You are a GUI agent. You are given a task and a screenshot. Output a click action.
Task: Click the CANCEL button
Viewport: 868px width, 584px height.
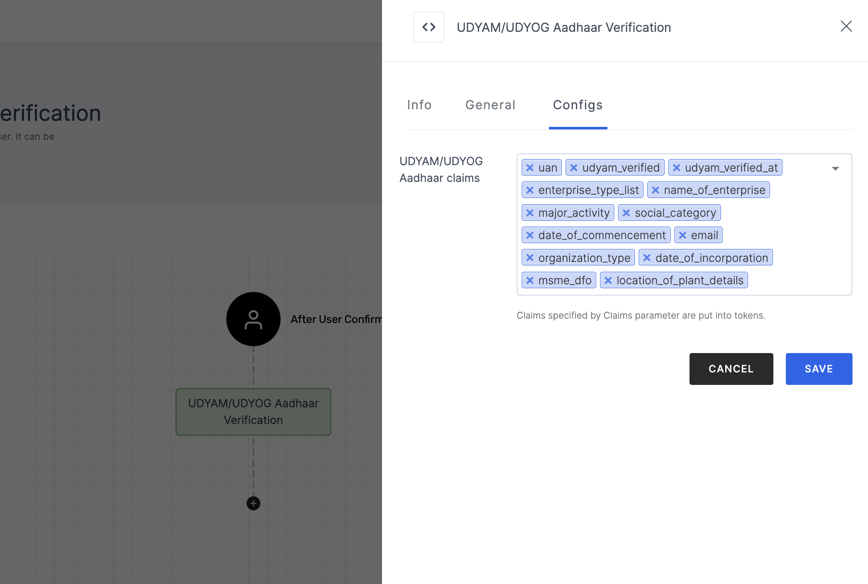pos(731,369)
